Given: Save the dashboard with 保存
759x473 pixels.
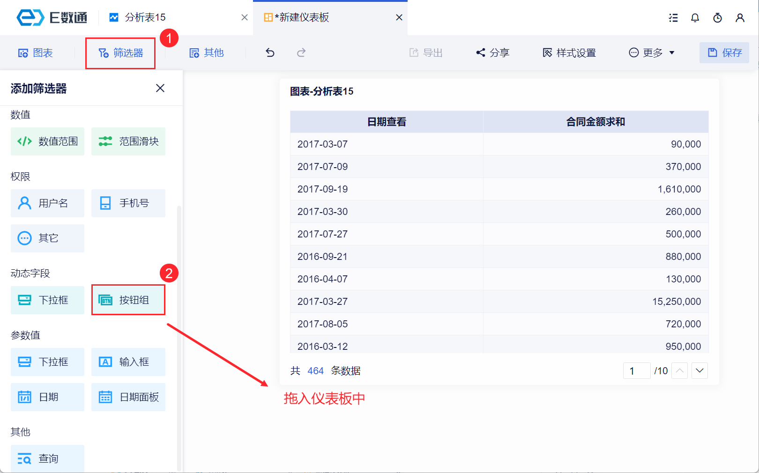Looking at the screenshot, I should click(724, 53).
